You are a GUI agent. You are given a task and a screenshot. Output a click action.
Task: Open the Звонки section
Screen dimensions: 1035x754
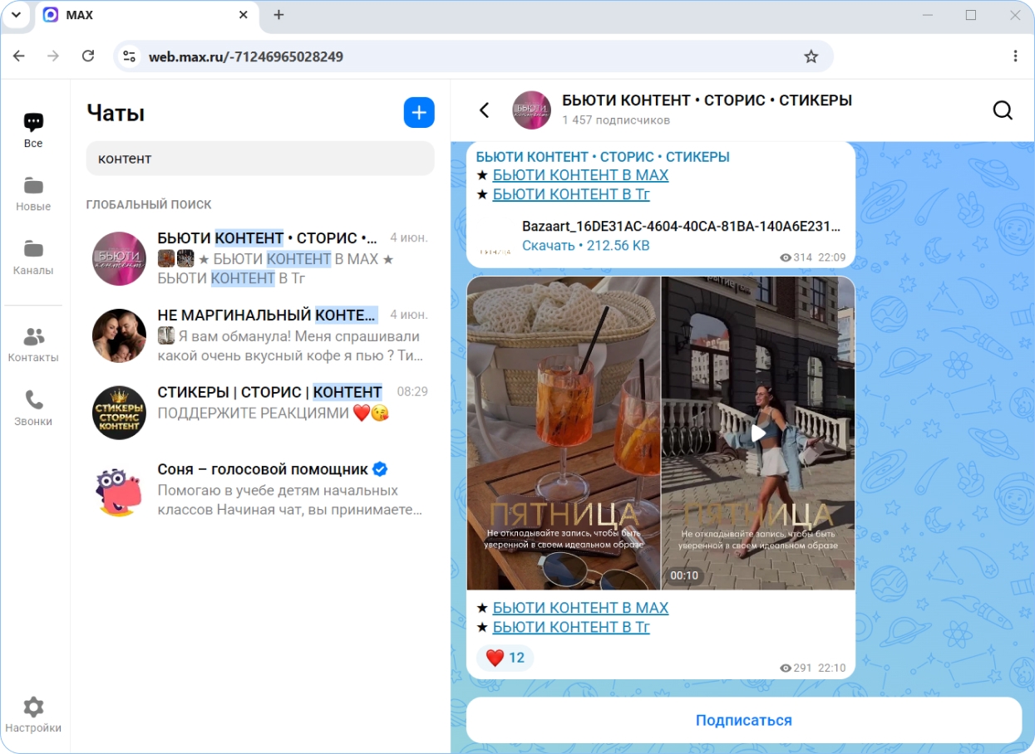[x=33, y=409]
